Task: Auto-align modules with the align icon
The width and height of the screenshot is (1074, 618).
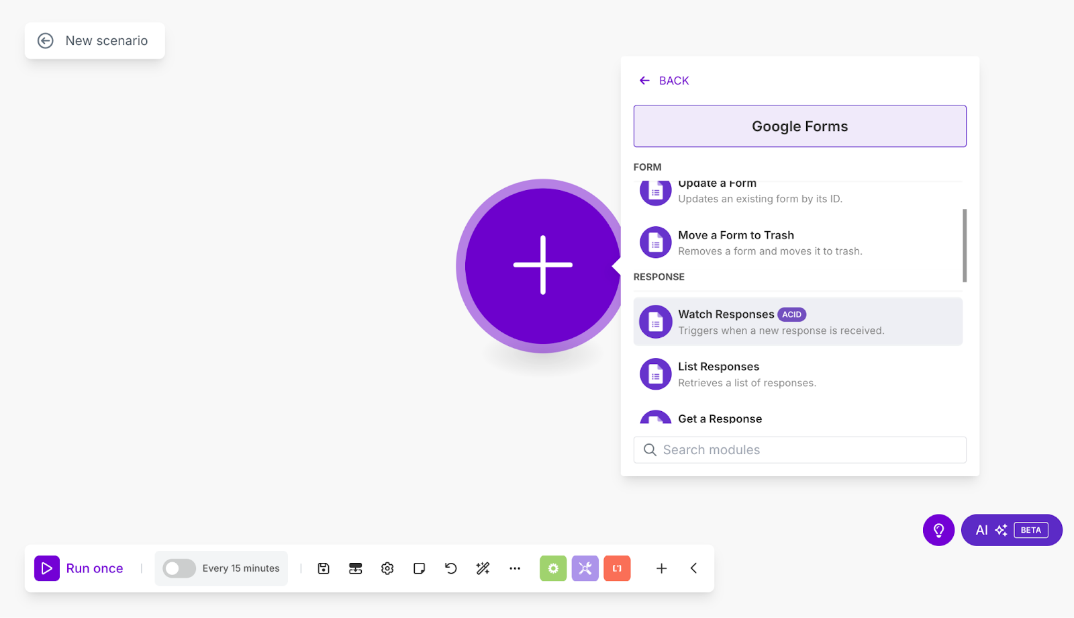Action: pos(355,568)
